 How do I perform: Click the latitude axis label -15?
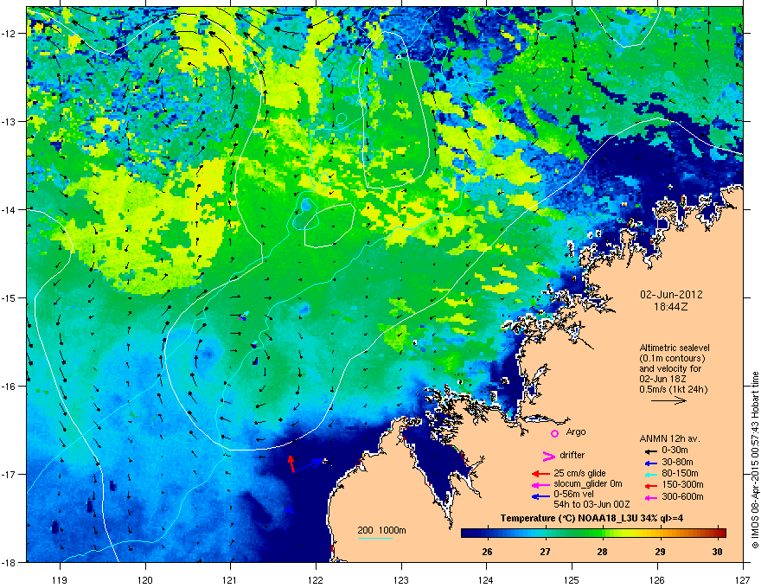pos(10,297)
